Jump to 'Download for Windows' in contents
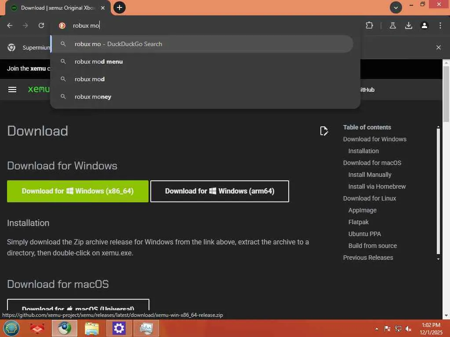The image size is (450, 337). coord(374,139)
